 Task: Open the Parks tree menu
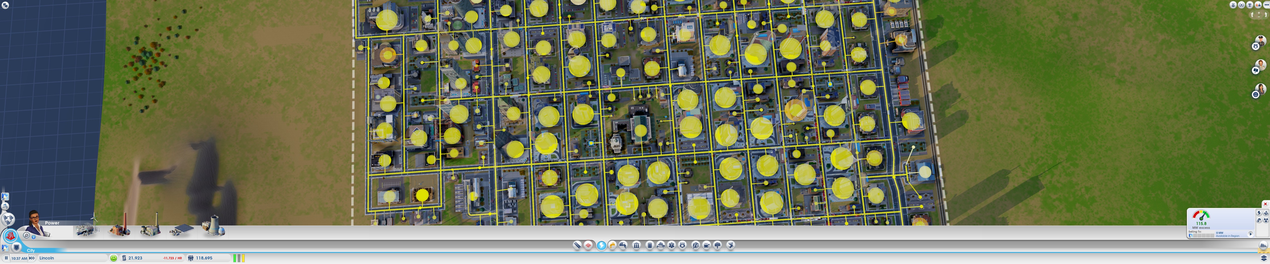[718, 245]
